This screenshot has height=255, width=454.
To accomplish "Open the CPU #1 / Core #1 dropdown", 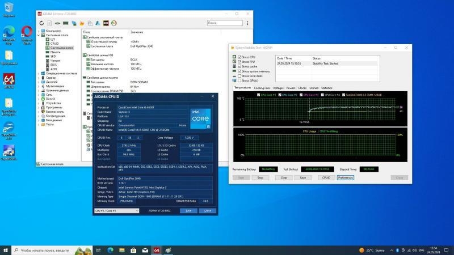I will (x=117, y=211).
